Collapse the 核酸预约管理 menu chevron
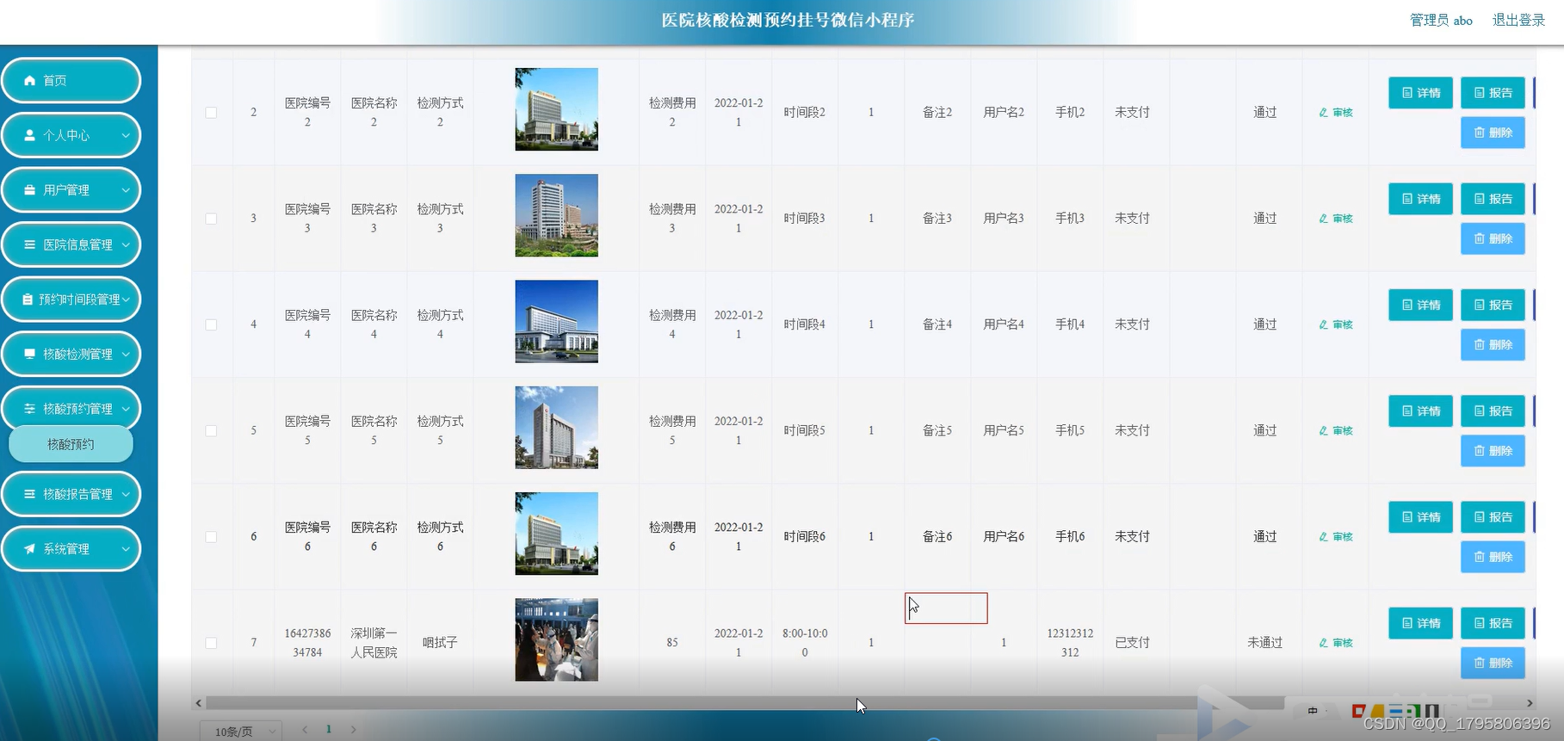The height and width of the screenshot is (741, 1564). pos(126,409)
